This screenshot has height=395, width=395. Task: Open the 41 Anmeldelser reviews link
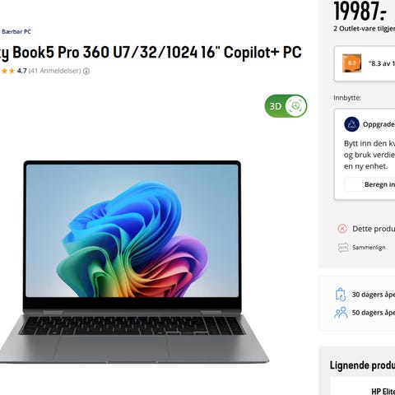point(55,71)
